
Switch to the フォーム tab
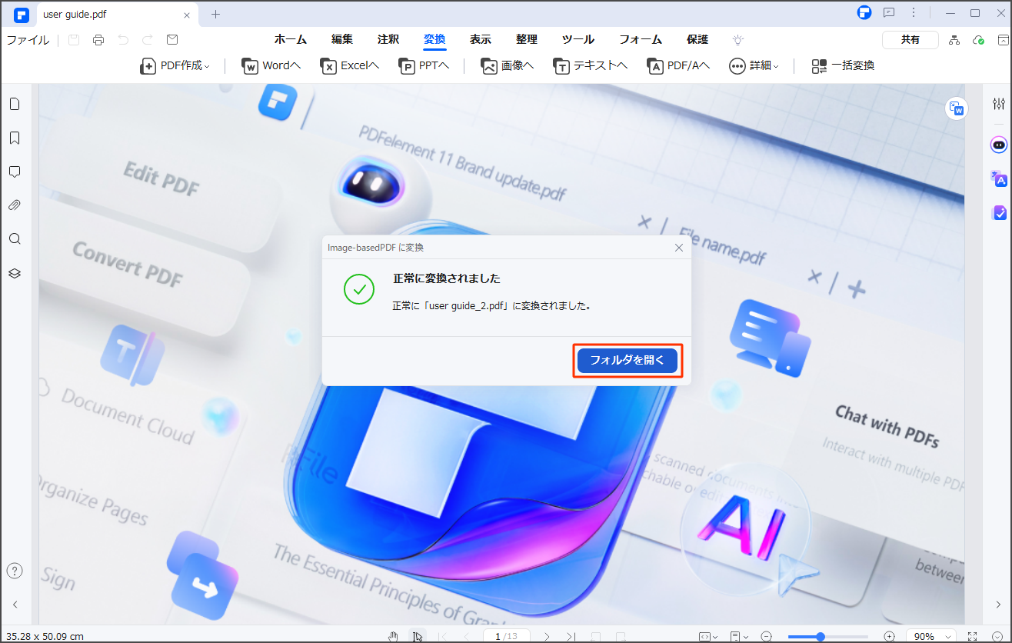pos(641,40)
